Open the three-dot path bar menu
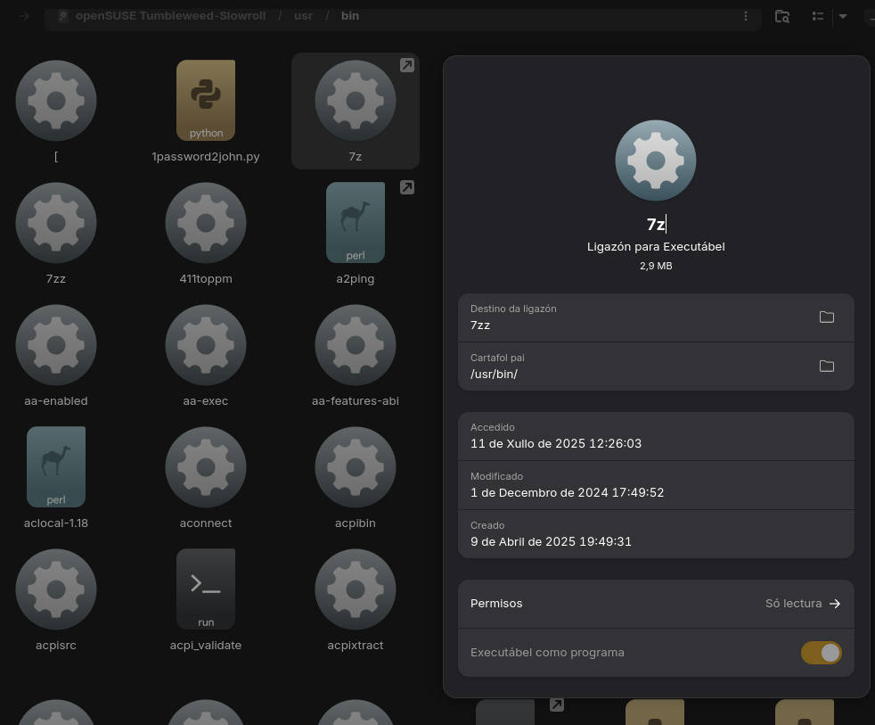This screenshot has height=725, width=875. coord(746,16)
